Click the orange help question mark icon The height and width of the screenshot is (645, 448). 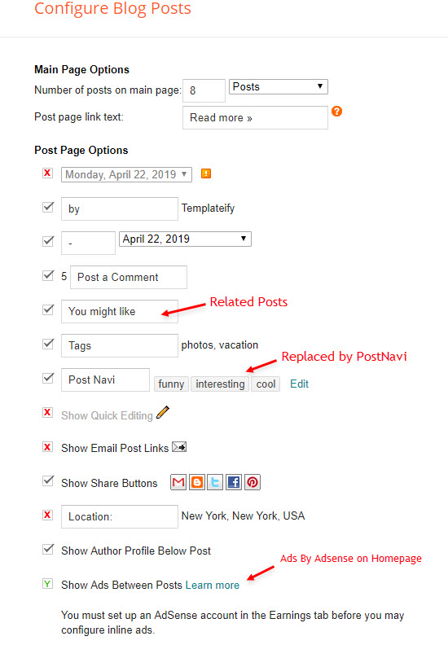[x=336, y=111]
